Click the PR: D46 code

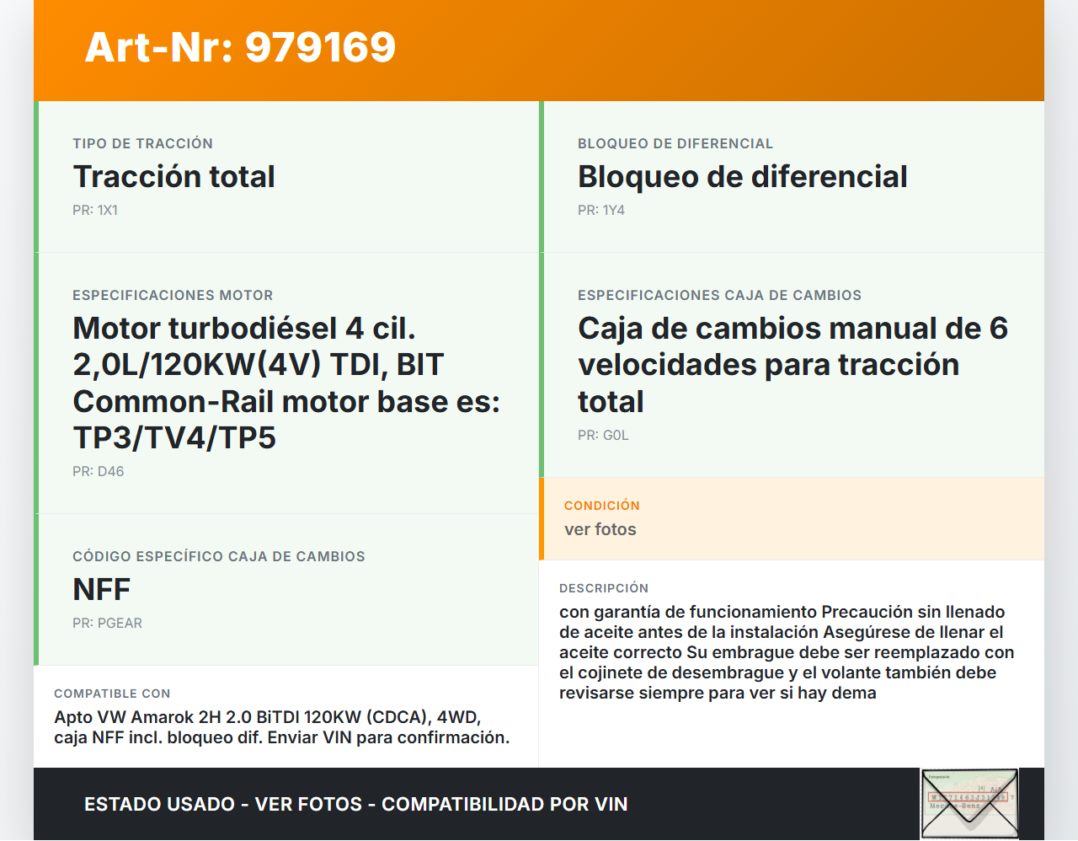point(99,472)
